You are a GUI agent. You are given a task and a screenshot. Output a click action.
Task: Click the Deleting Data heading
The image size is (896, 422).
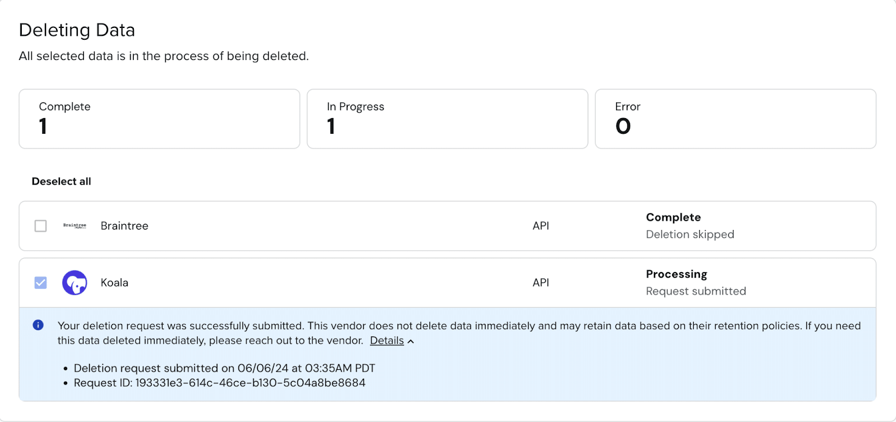tap(77, 30)
